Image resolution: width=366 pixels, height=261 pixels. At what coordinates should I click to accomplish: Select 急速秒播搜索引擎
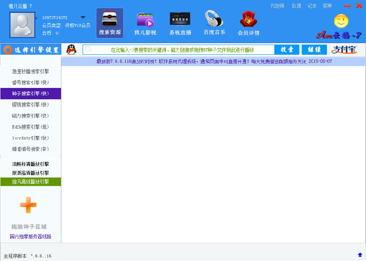(30, 71)
